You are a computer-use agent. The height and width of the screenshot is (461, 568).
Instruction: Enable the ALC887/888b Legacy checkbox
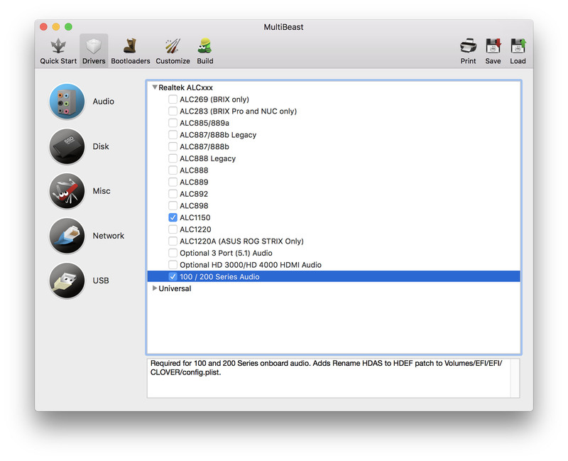click(173, 135)
